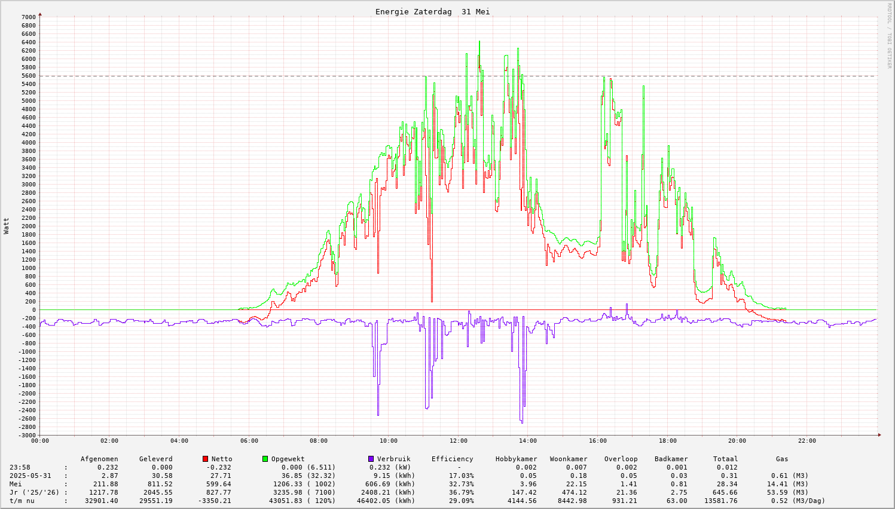
Task: Select the 06:00 time axis label
Action: [249, 441]
